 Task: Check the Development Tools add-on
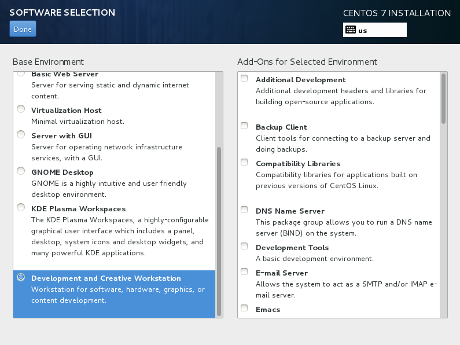[x=244, y=246]
